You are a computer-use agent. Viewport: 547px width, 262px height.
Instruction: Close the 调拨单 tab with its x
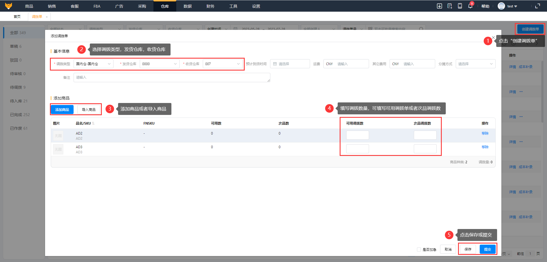point(47,17)
